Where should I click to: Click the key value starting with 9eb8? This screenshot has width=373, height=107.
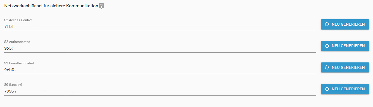pos(9,70)
